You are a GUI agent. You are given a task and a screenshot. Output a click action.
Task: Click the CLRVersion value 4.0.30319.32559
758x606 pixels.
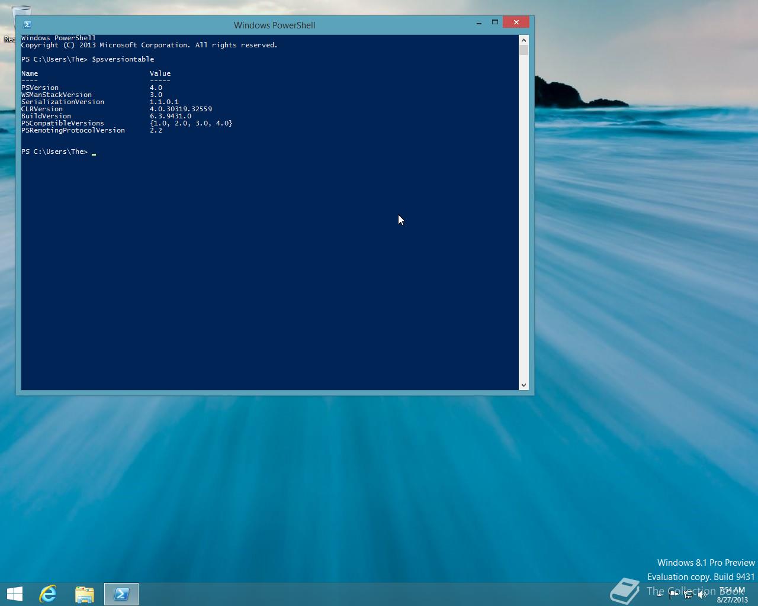coord(181,109)
